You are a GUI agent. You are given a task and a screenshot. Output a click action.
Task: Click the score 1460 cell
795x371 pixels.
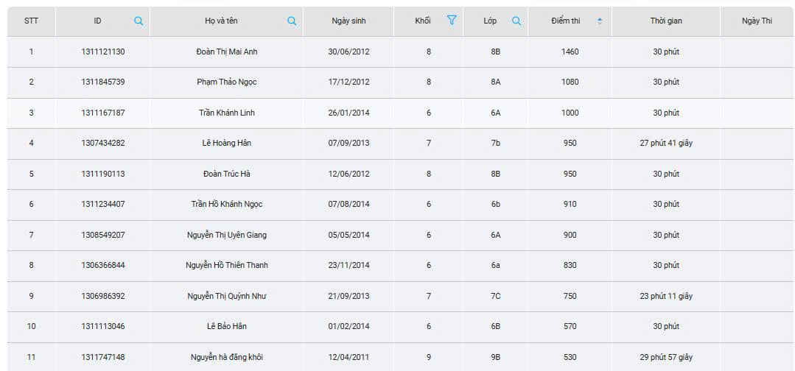tap(570, 52)
